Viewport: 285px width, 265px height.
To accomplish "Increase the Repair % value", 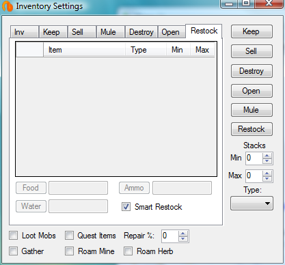I will (x=183, y=234).
